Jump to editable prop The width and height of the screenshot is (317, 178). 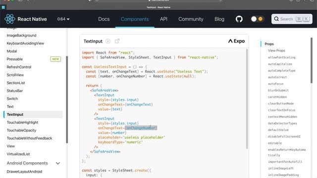point(275,143)
